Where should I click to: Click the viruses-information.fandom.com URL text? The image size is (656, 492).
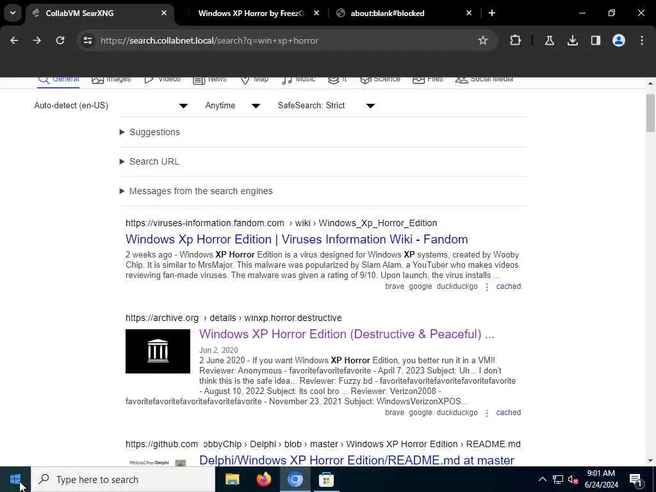coord(281,223)
